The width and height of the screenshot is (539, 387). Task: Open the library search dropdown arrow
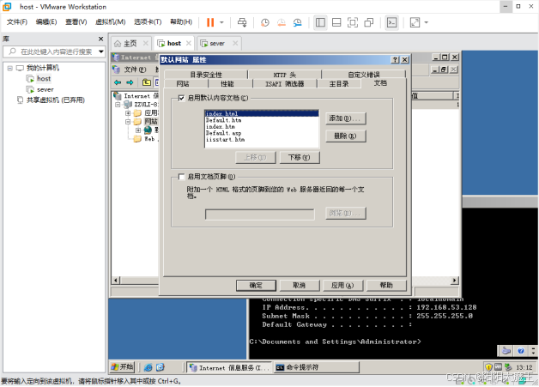101,51
